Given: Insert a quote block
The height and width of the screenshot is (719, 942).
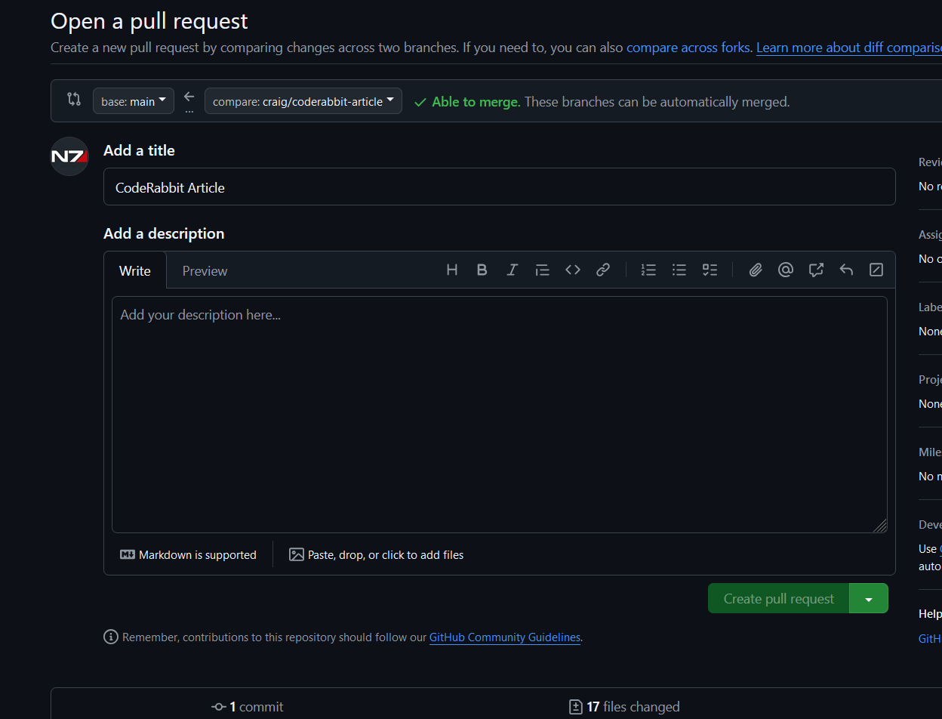Looking at the screenshot, I should tap(542, 270).
